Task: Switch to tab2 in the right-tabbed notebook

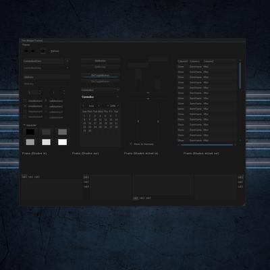Action: [240, 182]
